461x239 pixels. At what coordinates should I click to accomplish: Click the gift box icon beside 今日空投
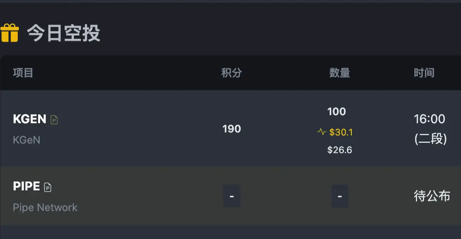tap(10, 33)
